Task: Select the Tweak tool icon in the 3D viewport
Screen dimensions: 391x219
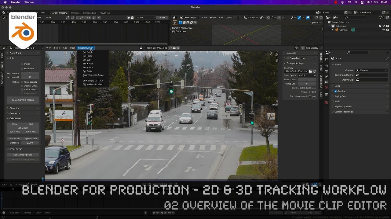Action: tap(175, 23)
